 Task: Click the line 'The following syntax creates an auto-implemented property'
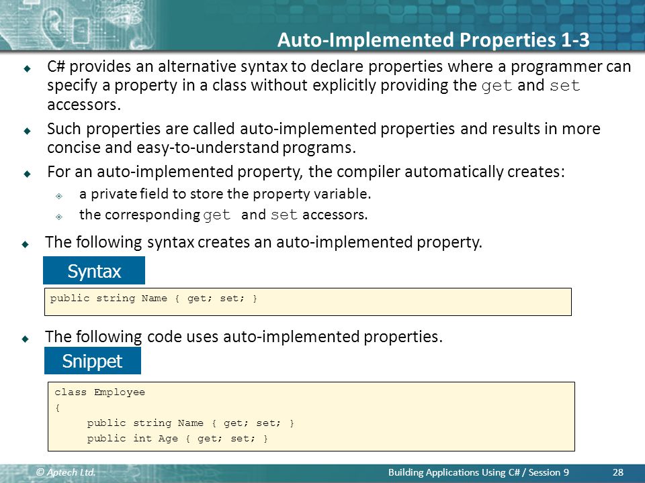(x=263, y=242)
